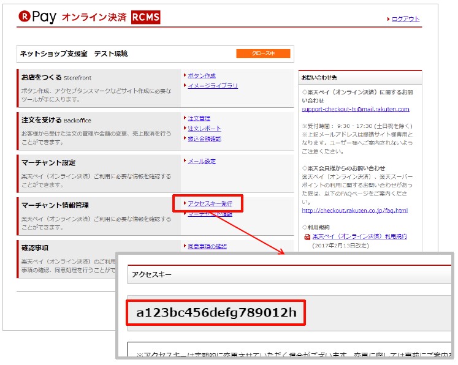458x365 pixels.
Task: Click オンライン決済 title text
Action: 94,17
